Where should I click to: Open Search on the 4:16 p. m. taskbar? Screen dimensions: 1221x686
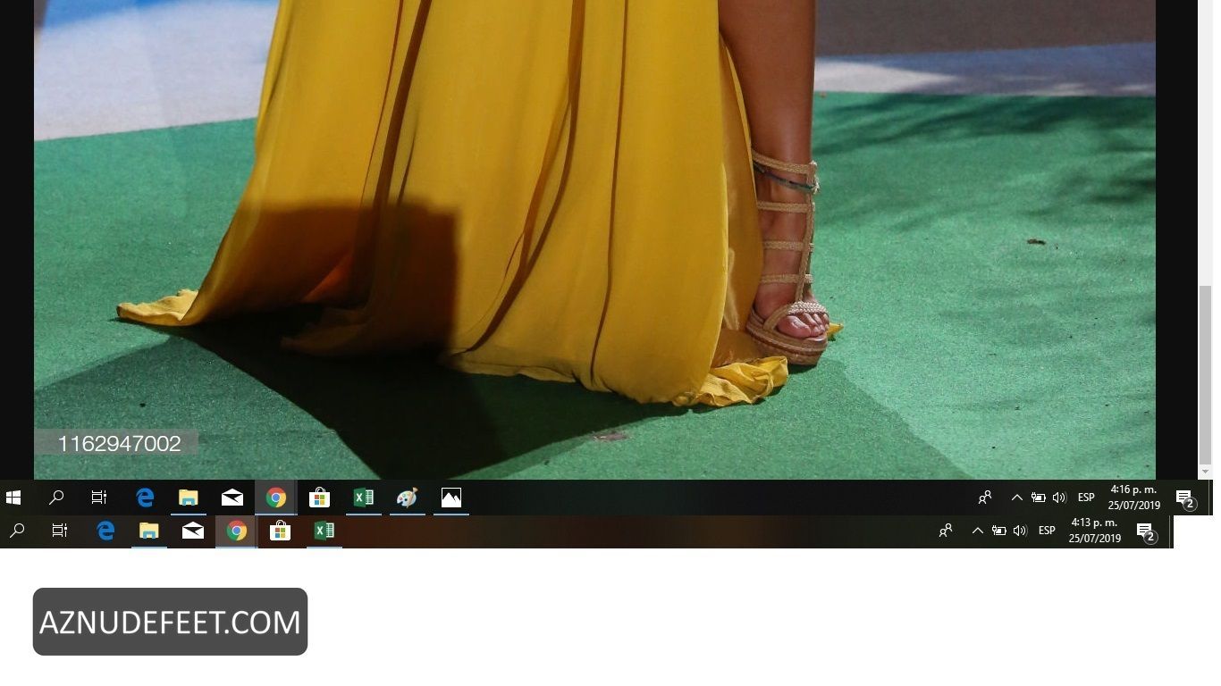pos(56,498)
